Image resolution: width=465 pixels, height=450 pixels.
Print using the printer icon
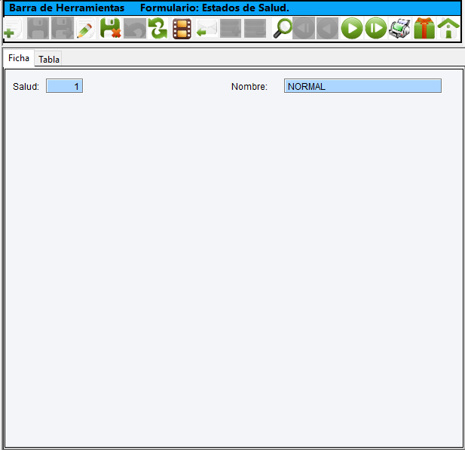pyautogui.click(x=399, y=29)
